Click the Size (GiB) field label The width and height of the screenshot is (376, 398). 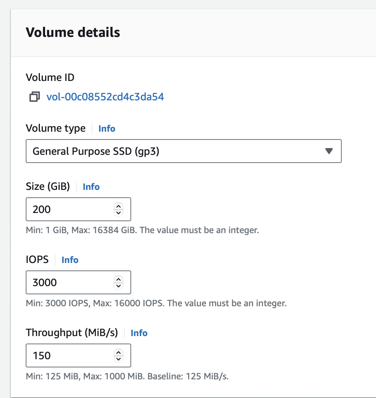pyautogui.click(x=48, y=186)
